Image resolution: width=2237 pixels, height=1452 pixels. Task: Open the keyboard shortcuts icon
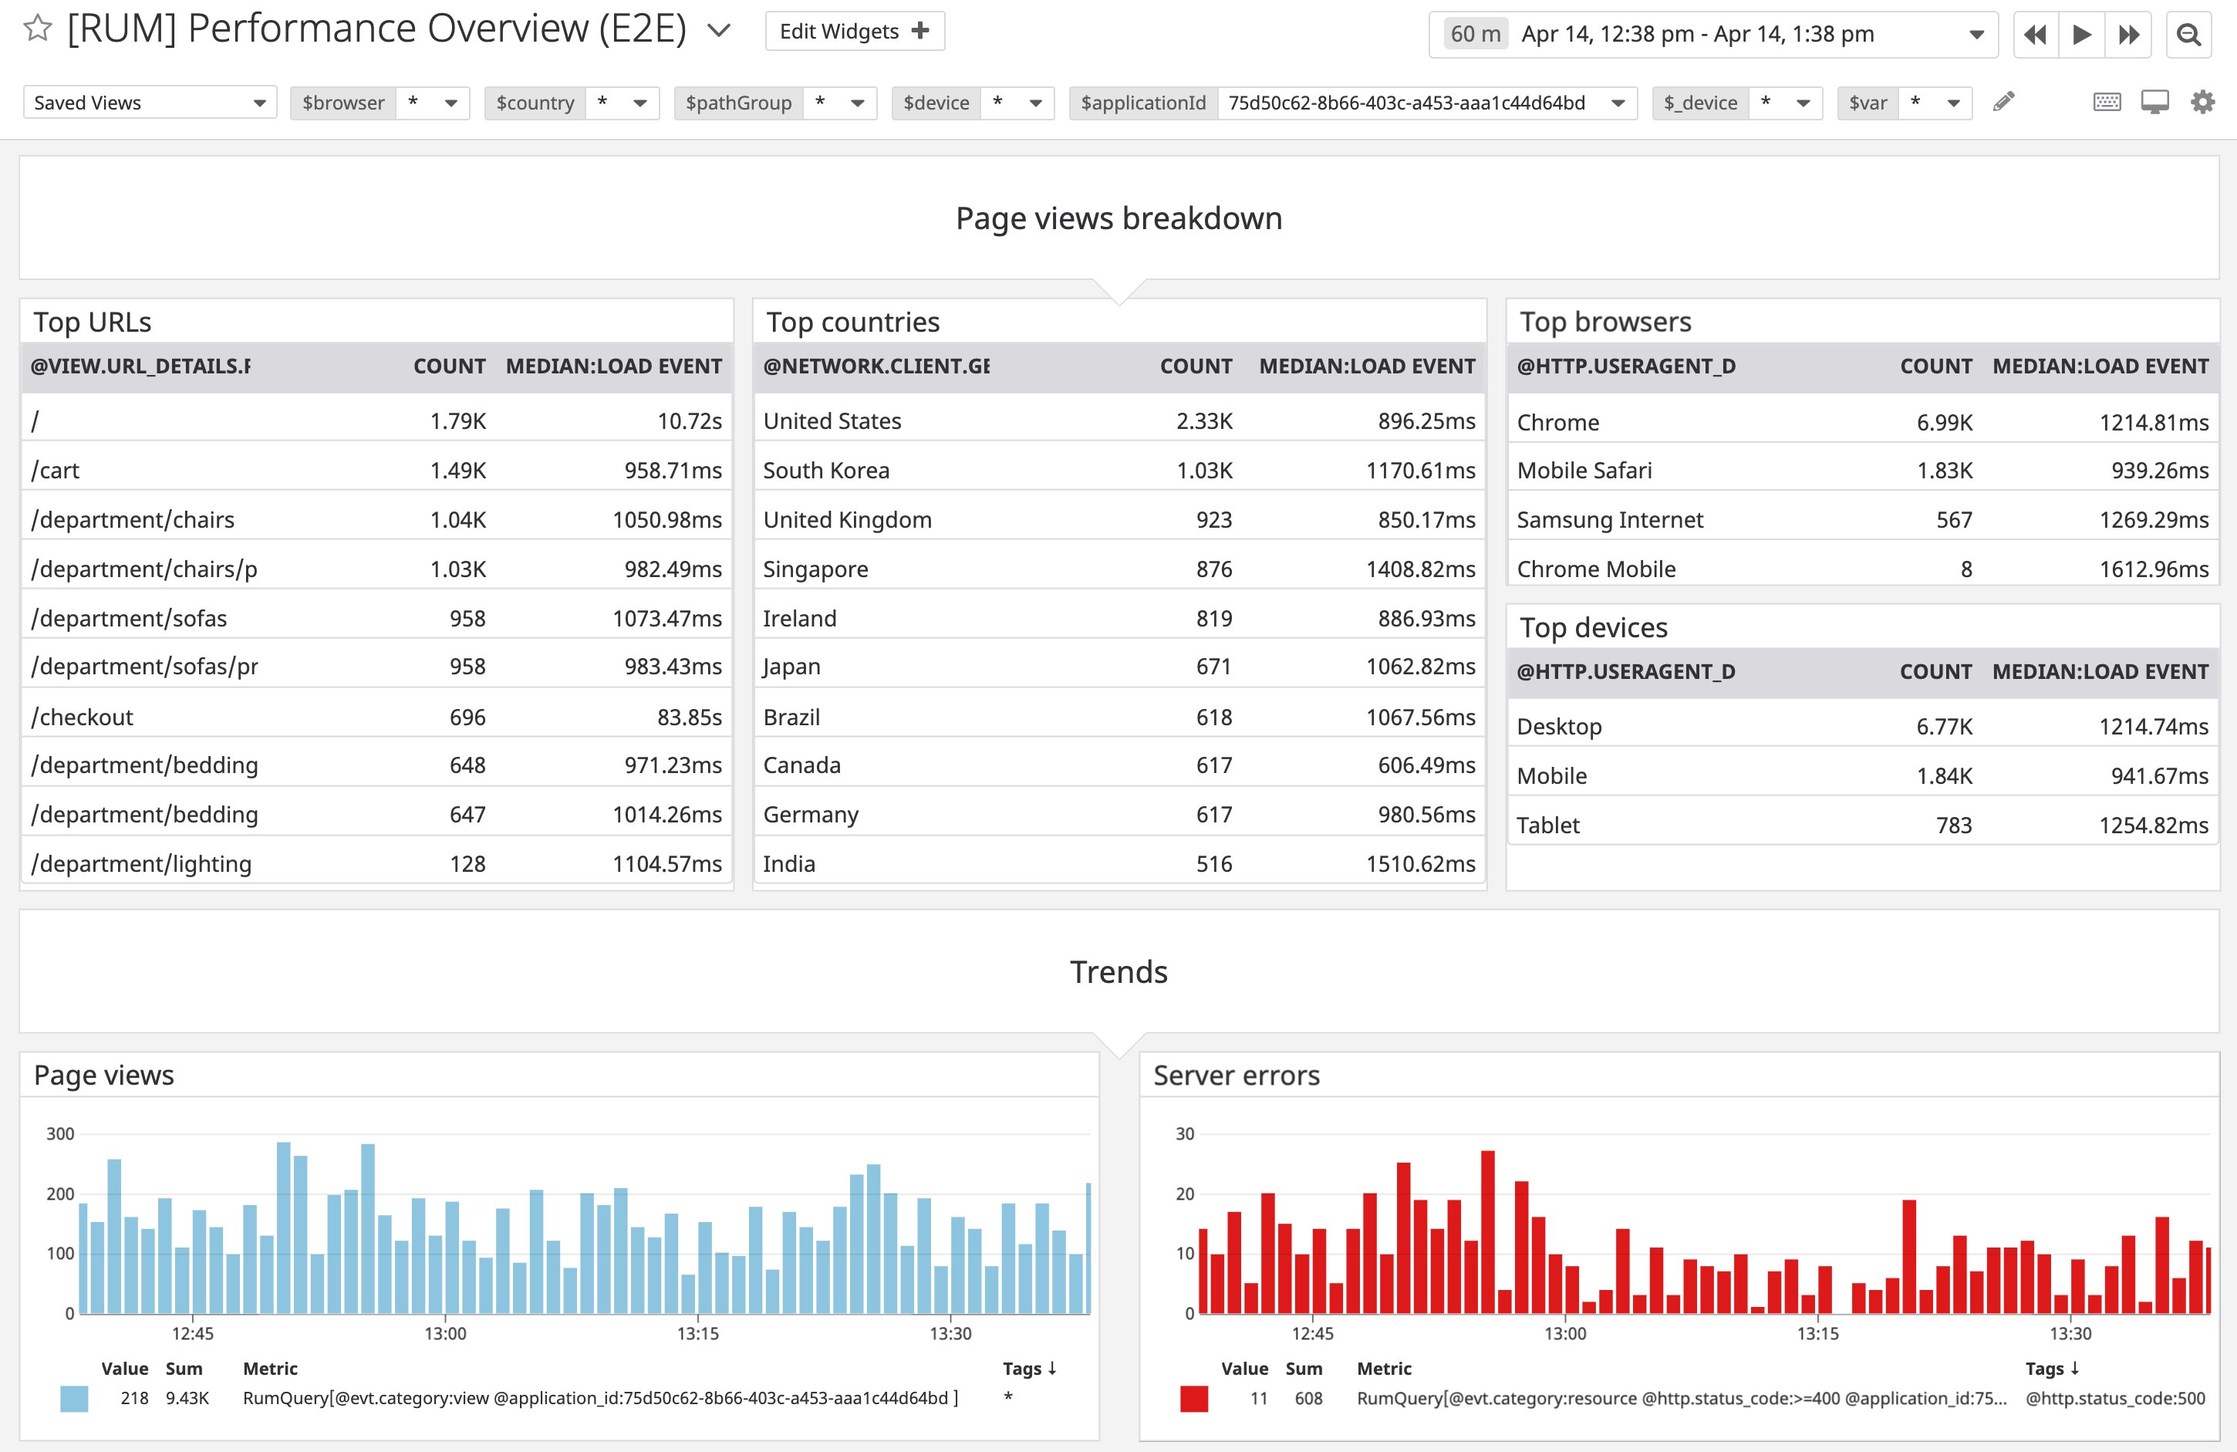click(2107, 102)
